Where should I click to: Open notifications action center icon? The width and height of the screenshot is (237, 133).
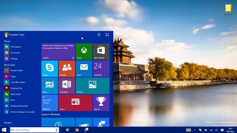click(x=222, y=130)
